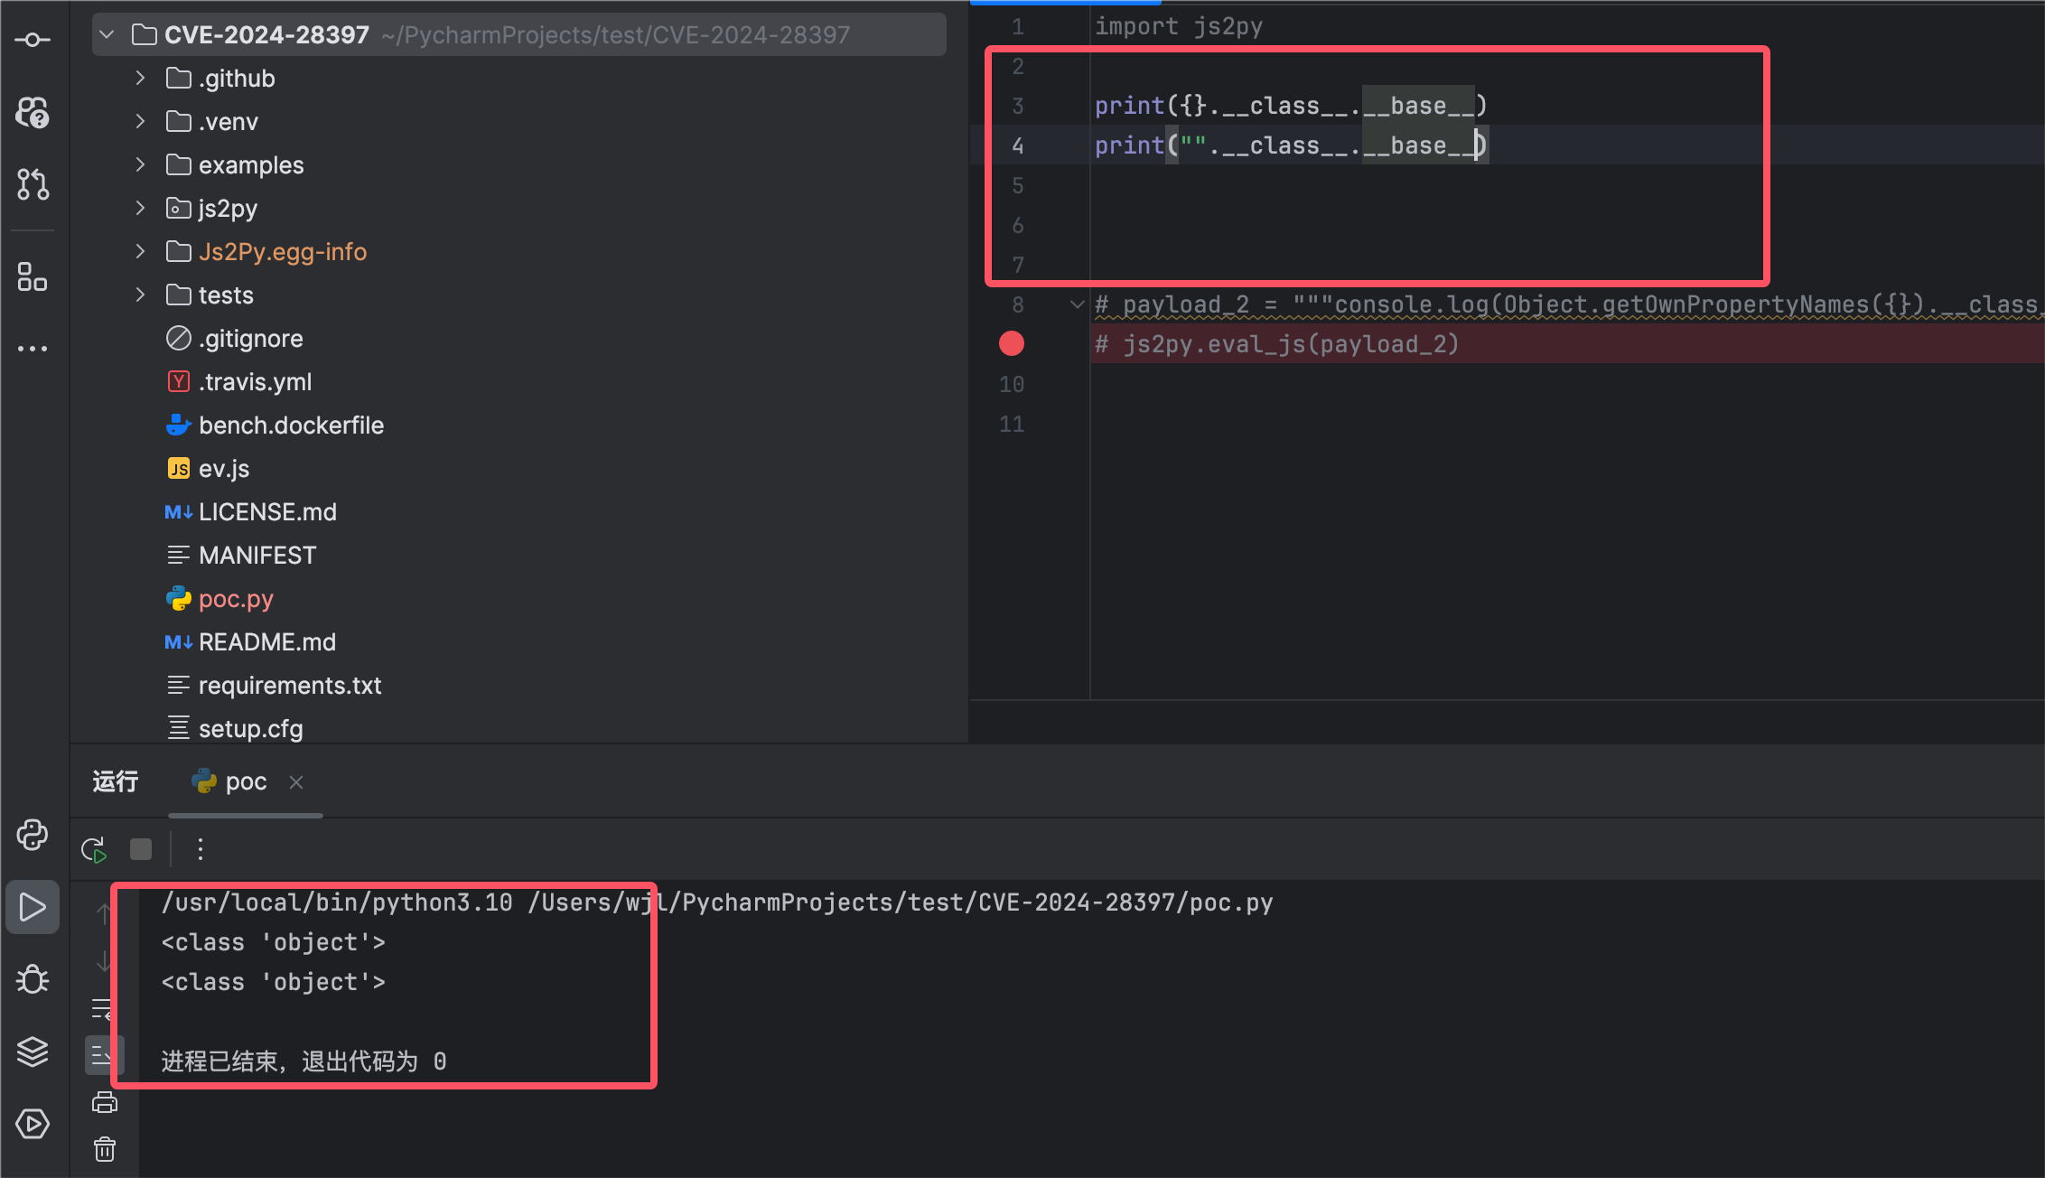Collapse the code fold at line 8
The width and height of the screenshot is (2045, 1178).
[1077, 304]
